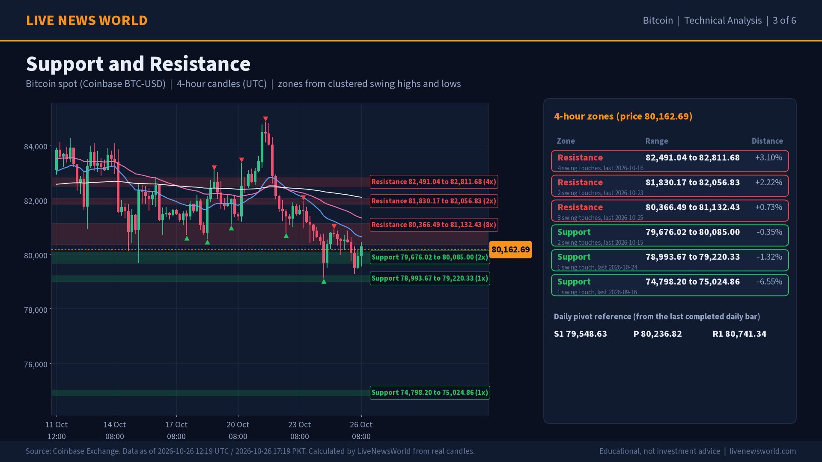The image size is (822, 462).
Task: Click the pivot value 'S1 79,548.63'
Action: click(580, 334)
